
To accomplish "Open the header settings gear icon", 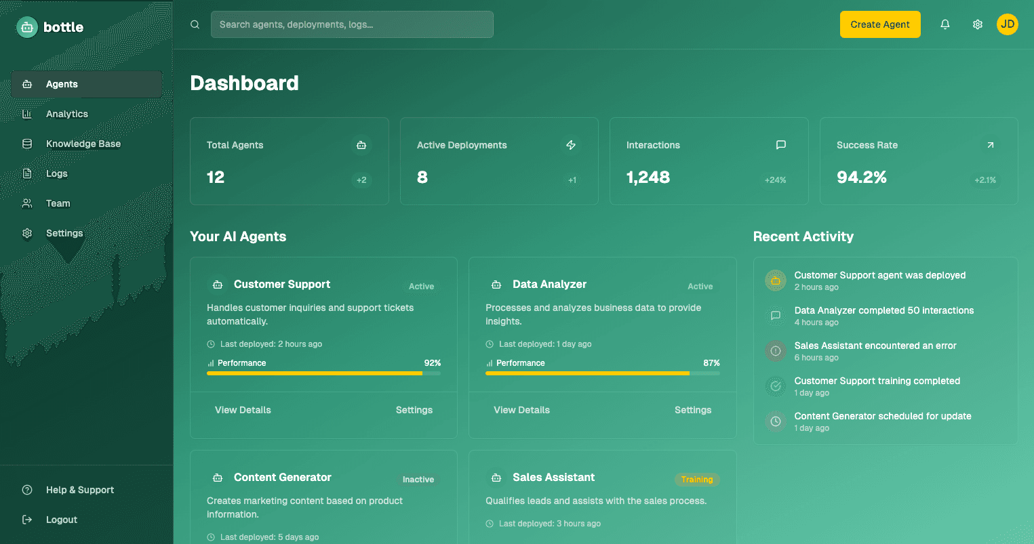I will [978, 24].
